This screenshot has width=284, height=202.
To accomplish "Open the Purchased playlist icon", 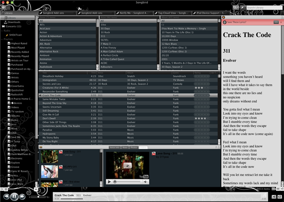I will click(9, 65).
